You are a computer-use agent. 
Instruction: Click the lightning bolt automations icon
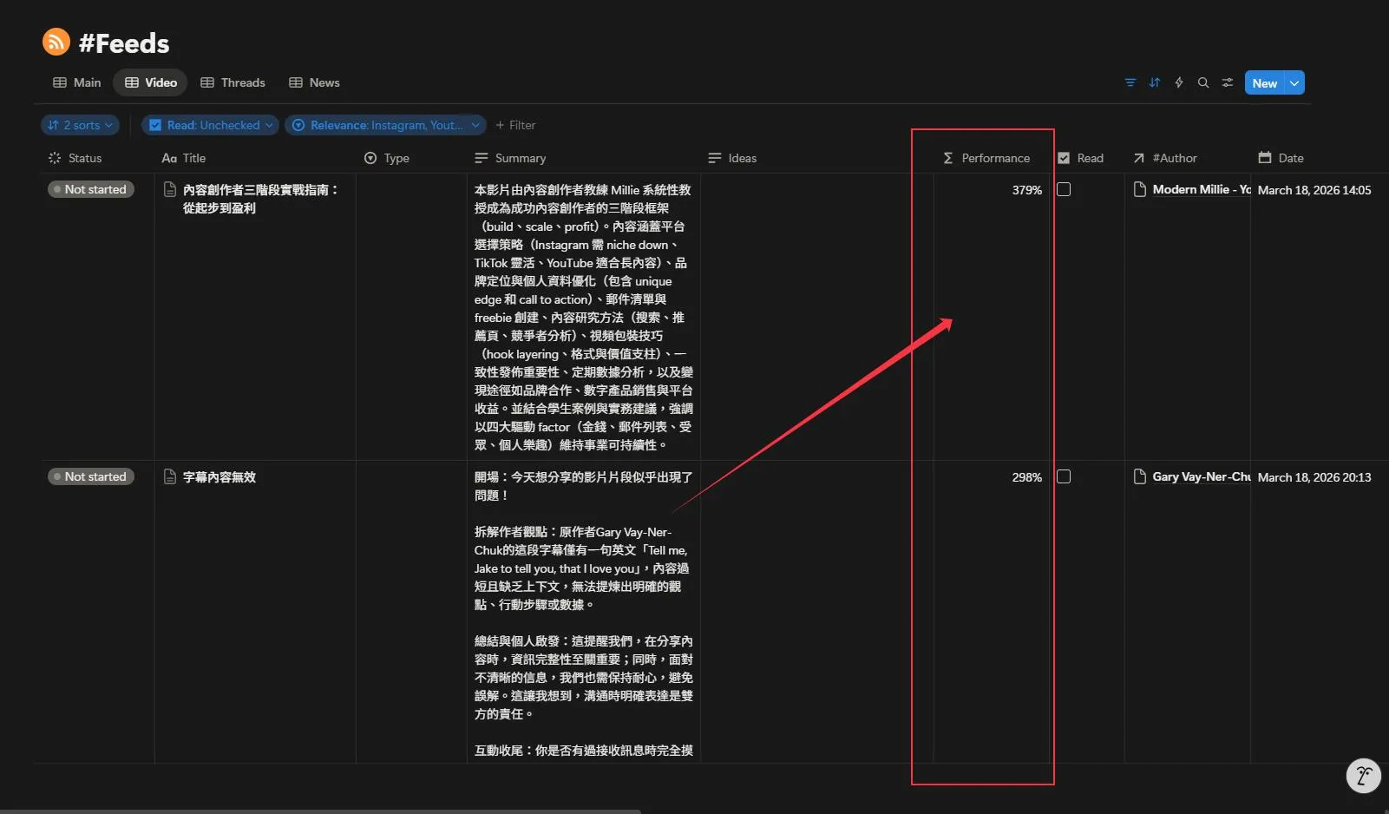[1178, 82]
